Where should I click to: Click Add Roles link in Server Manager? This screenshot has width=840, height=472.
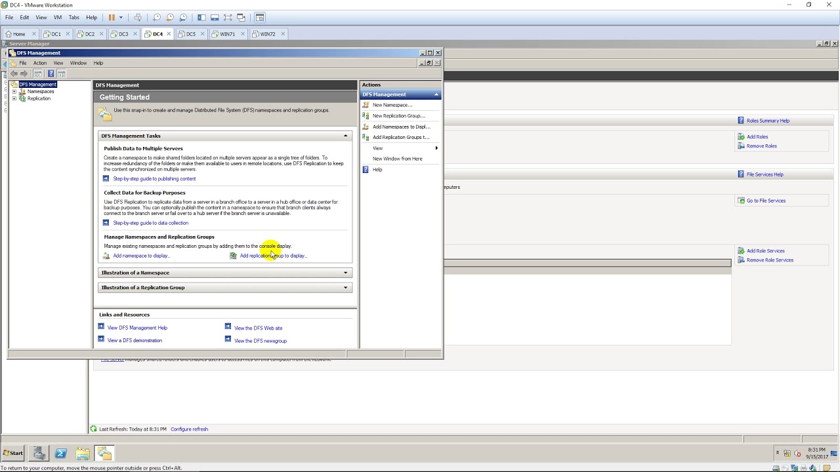(757, 137)
